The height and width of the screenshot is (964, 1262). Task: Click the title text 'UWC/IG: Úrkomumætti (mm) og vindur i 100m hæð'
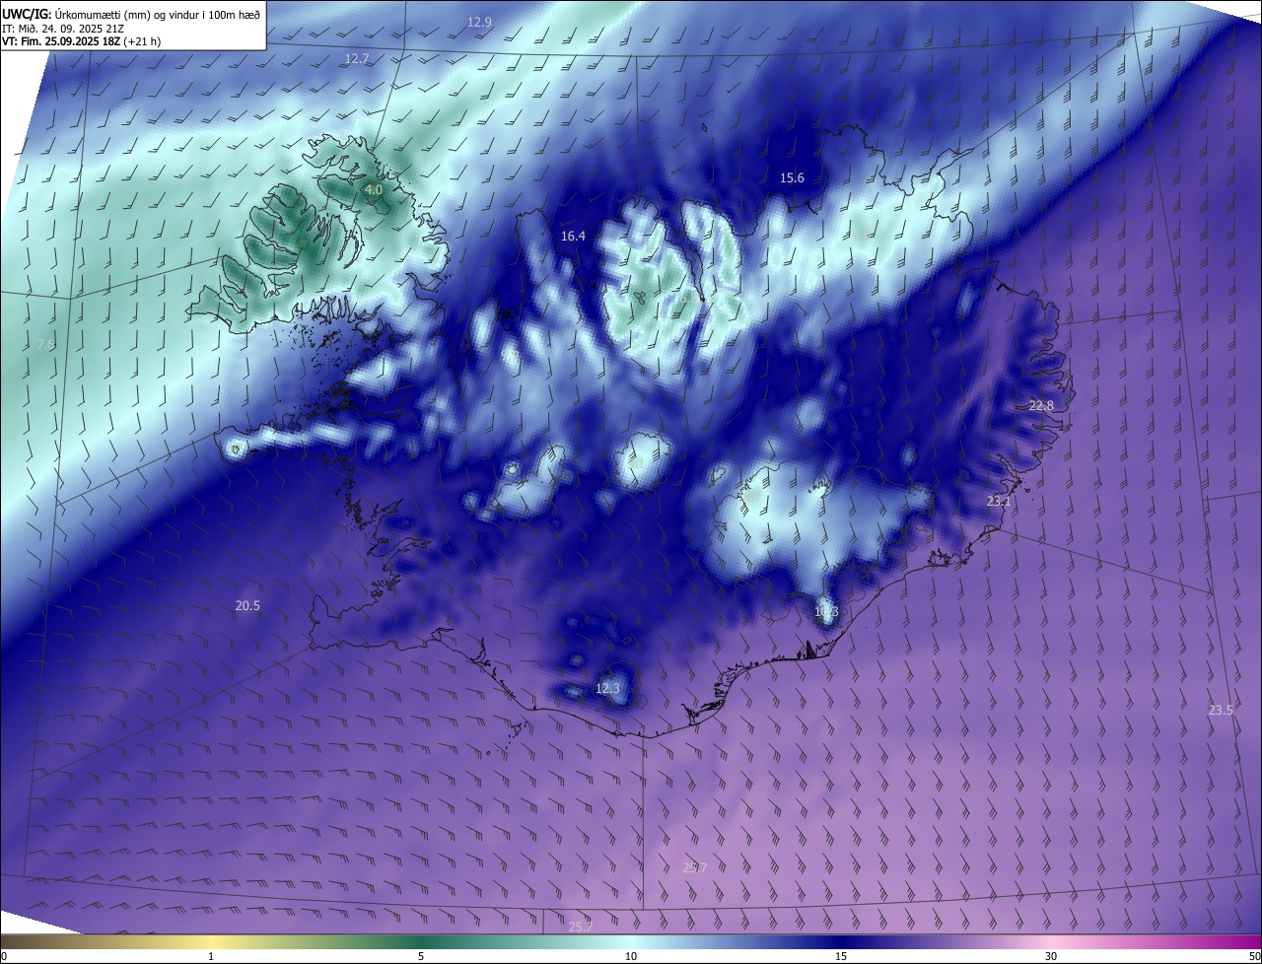pos(131,14)
